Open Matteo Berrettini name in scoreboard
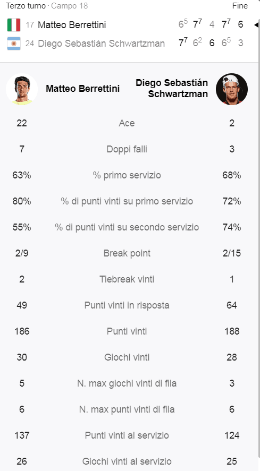The width and height of the screenshot is (260, 471). [x=72, y=24]
